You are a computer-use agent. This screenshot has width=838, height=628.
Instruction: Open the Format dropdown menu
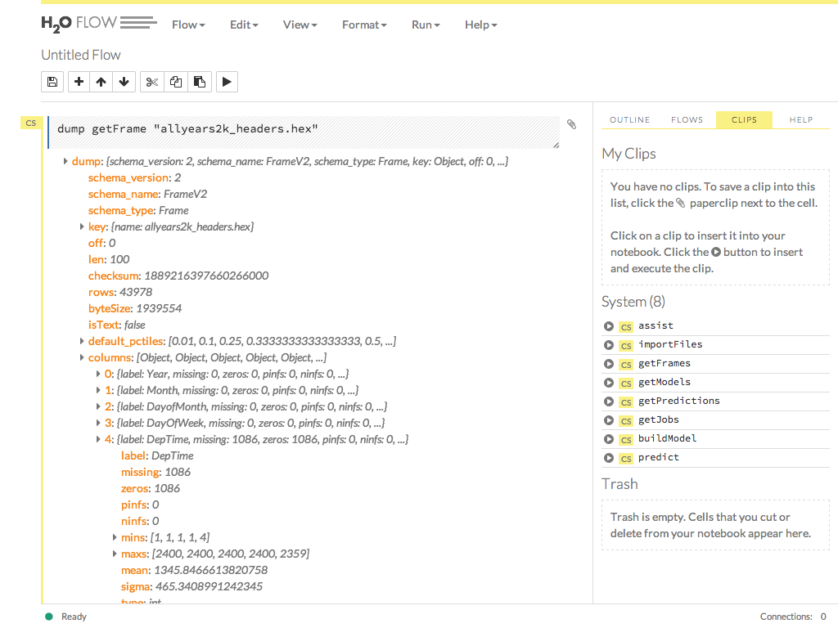[x=364, y=25]
